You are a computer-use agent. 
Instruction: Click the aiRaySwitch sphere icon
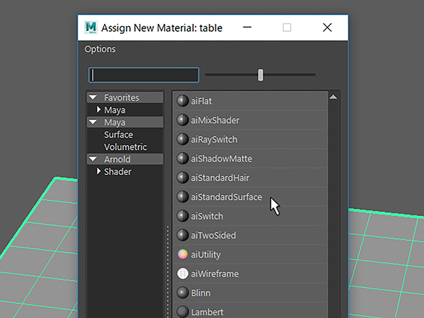click(x=183, y=139)
